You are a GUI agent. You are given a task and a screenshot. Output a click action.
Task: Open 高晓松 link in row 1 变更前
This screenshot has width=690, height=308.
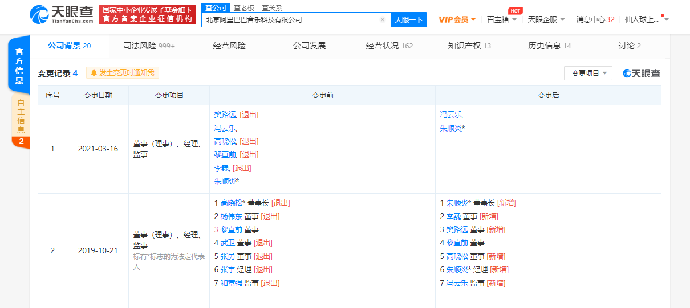225,141
